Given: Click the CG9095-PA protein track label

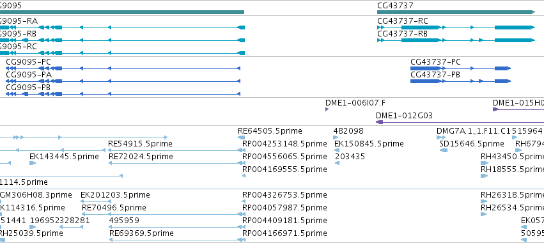Looking at the screenshot, I should point(29,75).
